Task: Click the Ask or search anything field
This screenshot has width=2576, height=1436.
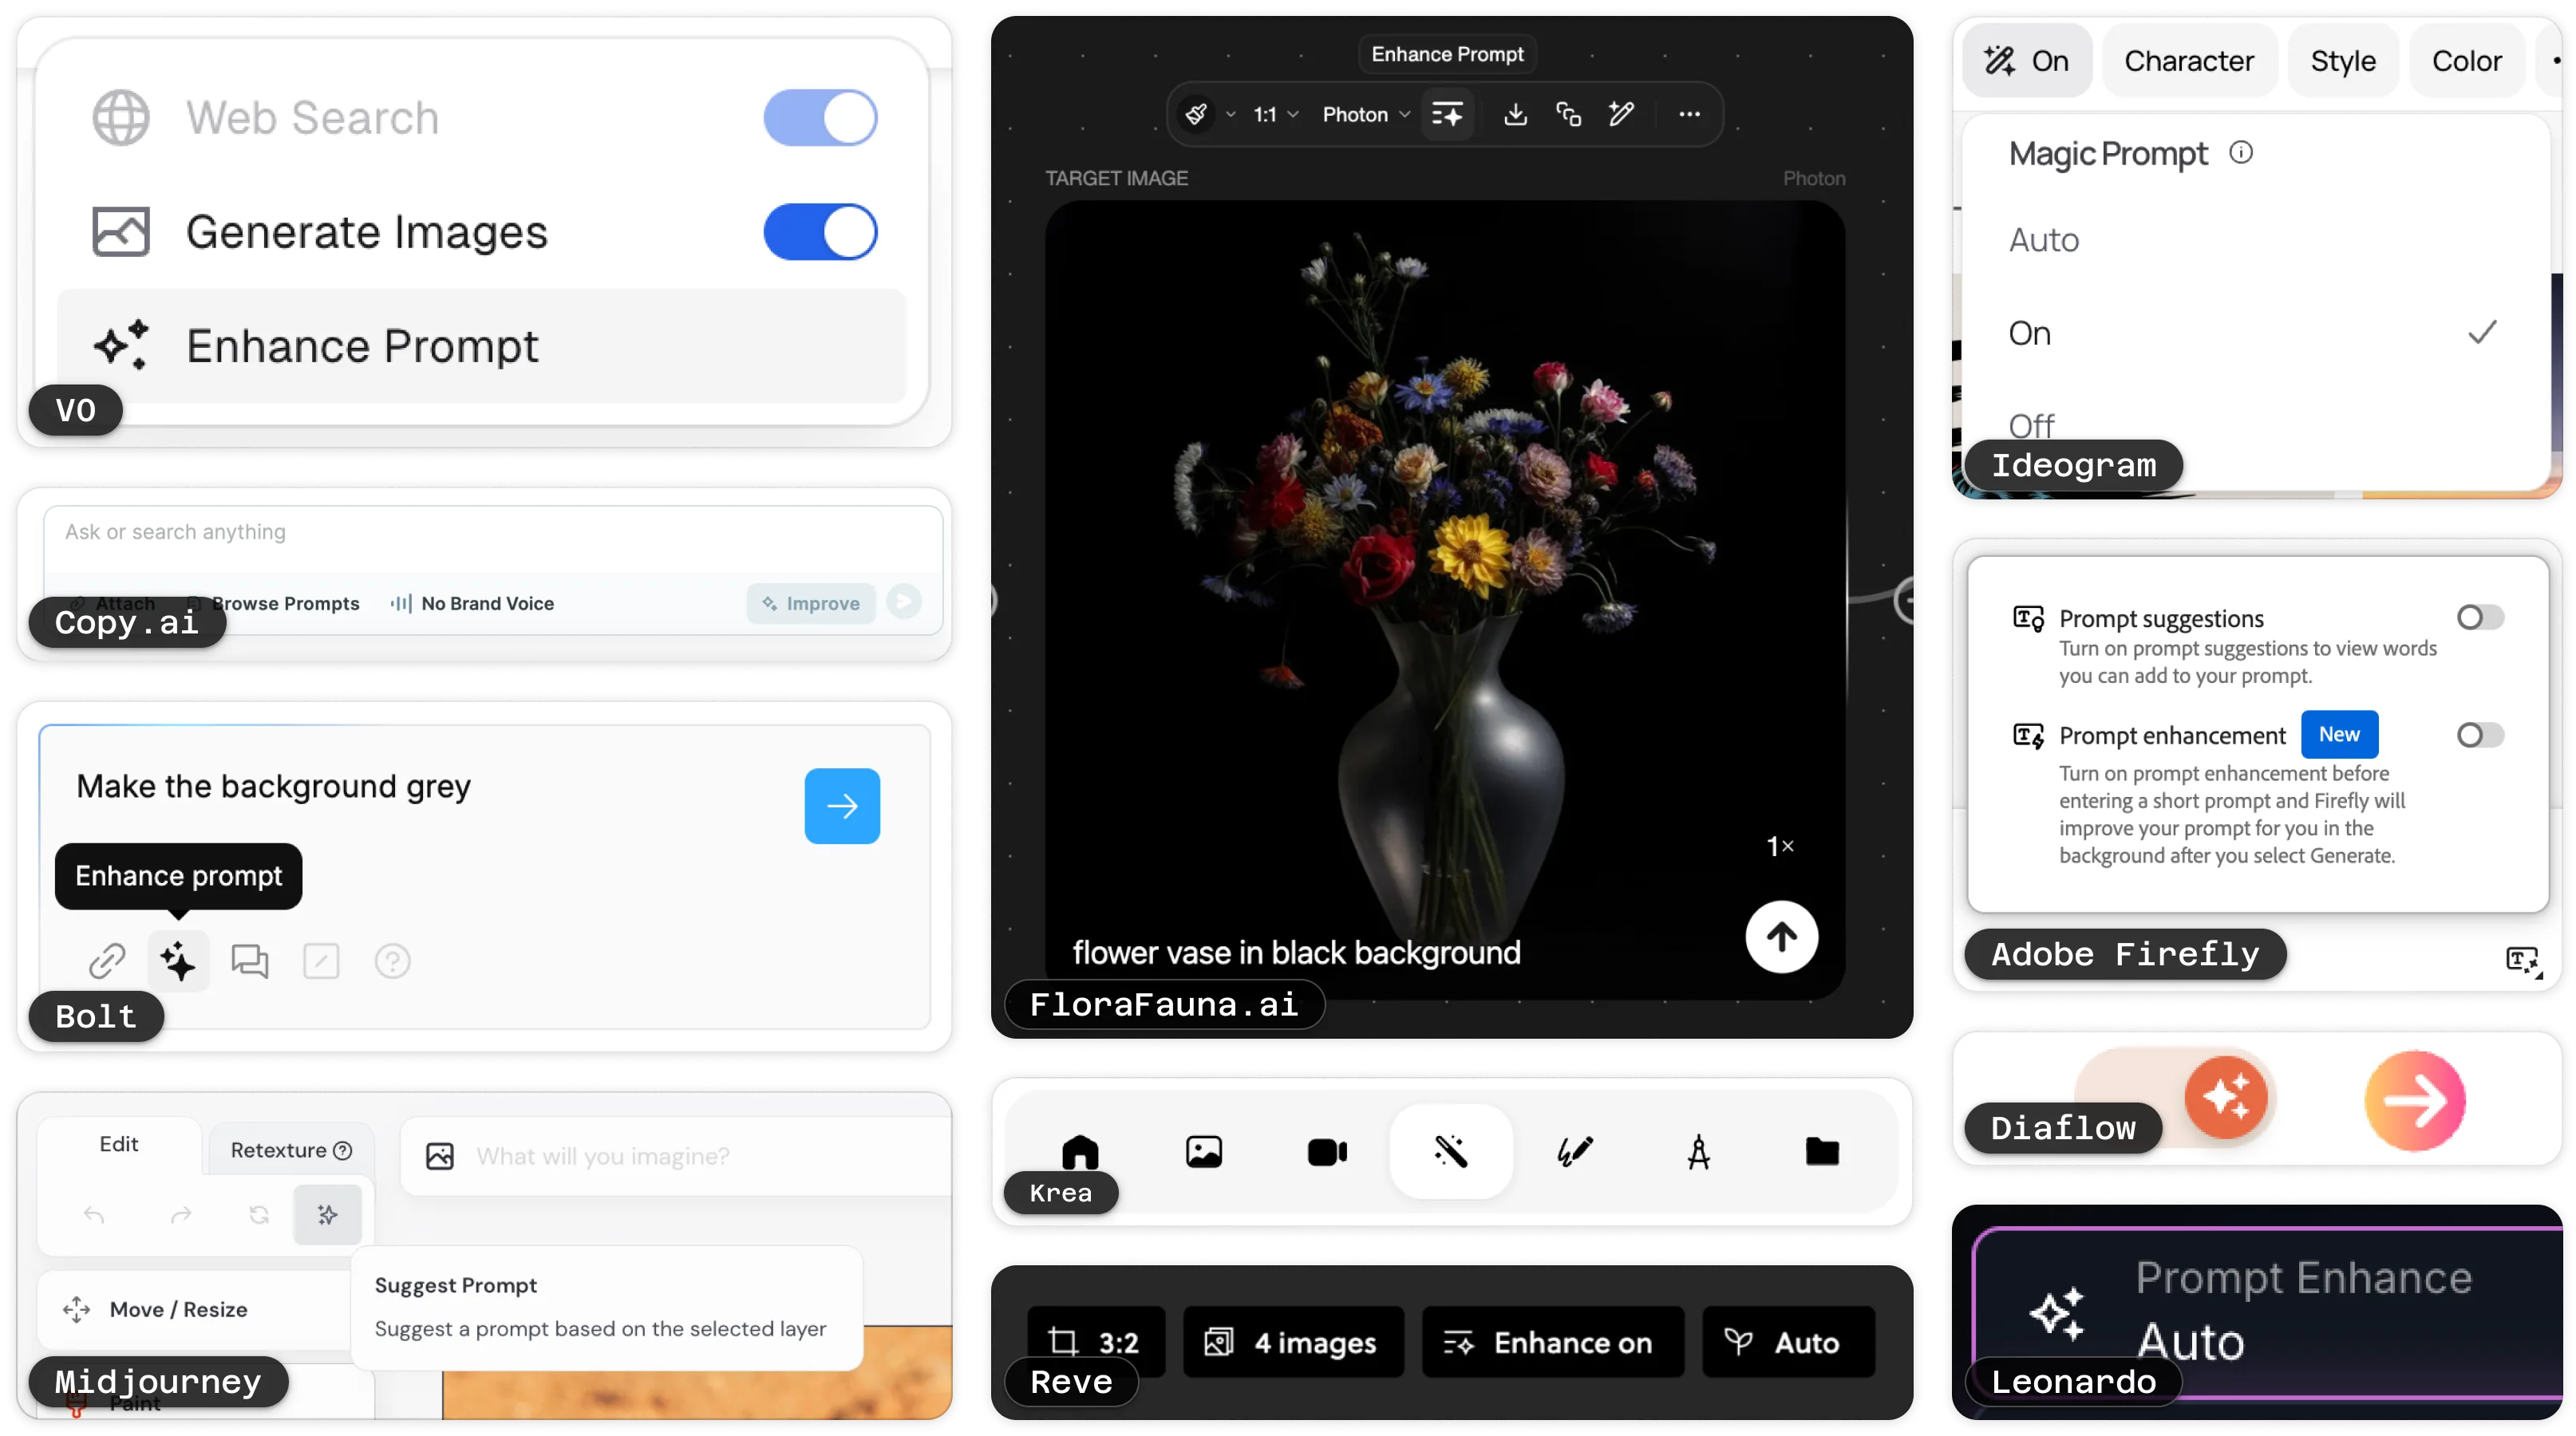Action: coord(490,532)
